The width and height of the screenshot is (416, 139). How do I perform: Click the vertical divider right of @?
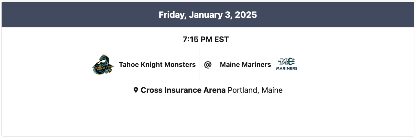pyautogui.click(x=216, y=65)
